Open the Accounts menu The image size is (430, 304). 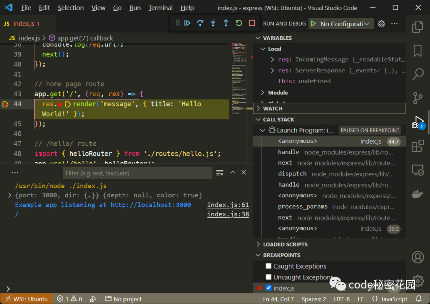418,257
